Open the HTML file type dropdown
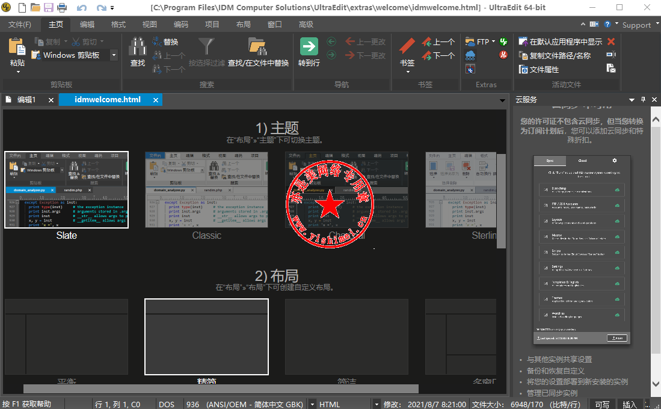Screen dimensions: 661x409 377,404
